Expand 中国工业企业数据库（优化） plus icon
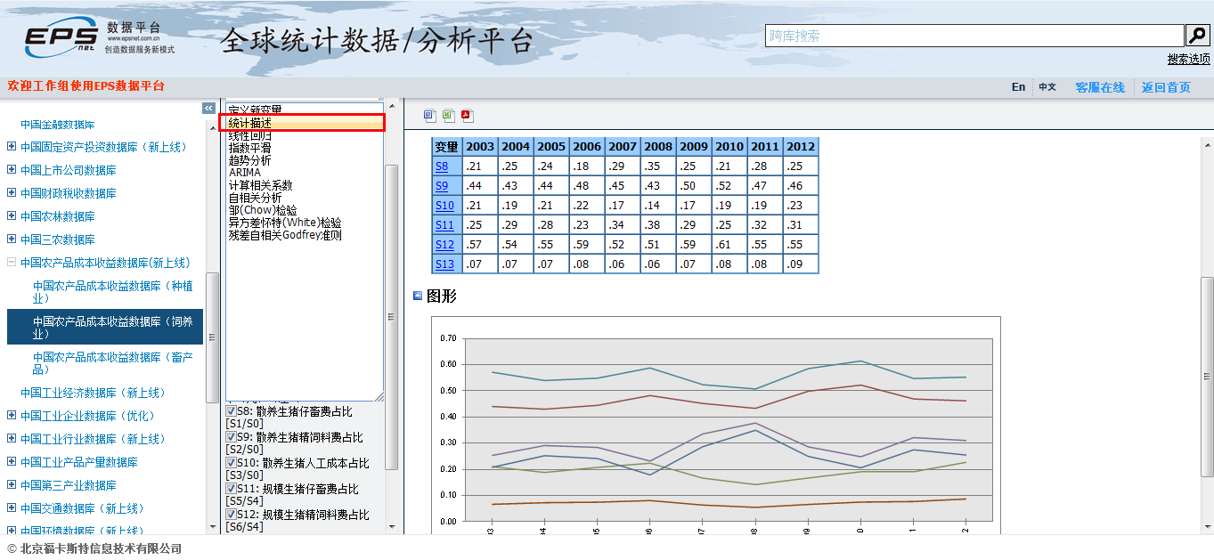1214x560 pixels. click(x=12, y=416)
